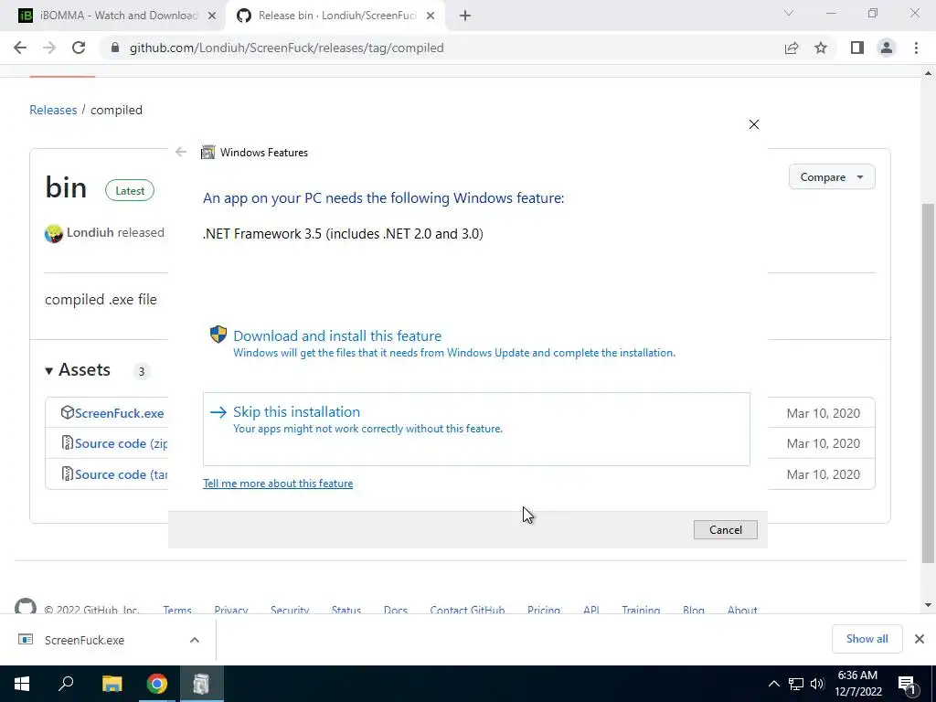This screenshot has height=702, width=936.
Task: Click the Latest release badge
Action: click(x=130, y=190)
